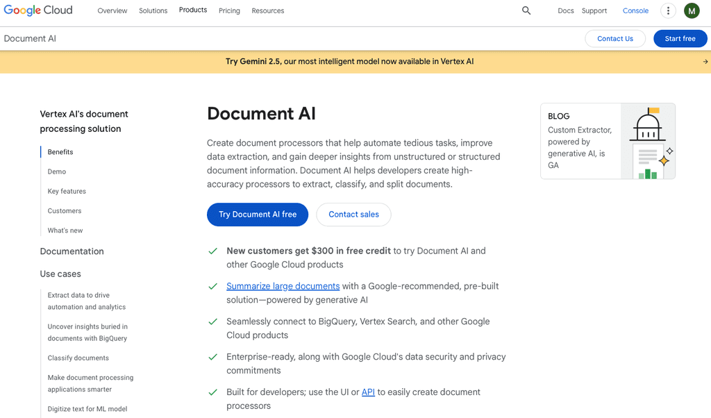Image resolution: width=711 pixels, height=418 pixels.
Task: Click the M account avatar
Action: tap(692, 10)
